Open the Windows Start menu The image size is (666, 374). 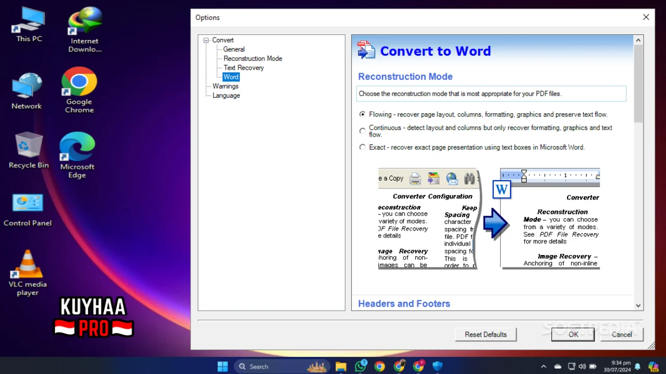click(222, 366)
